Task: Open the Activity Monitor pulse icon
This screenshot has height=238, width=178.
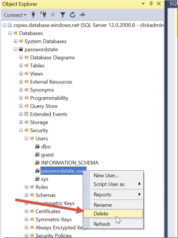Action: (x=82, y=15)
